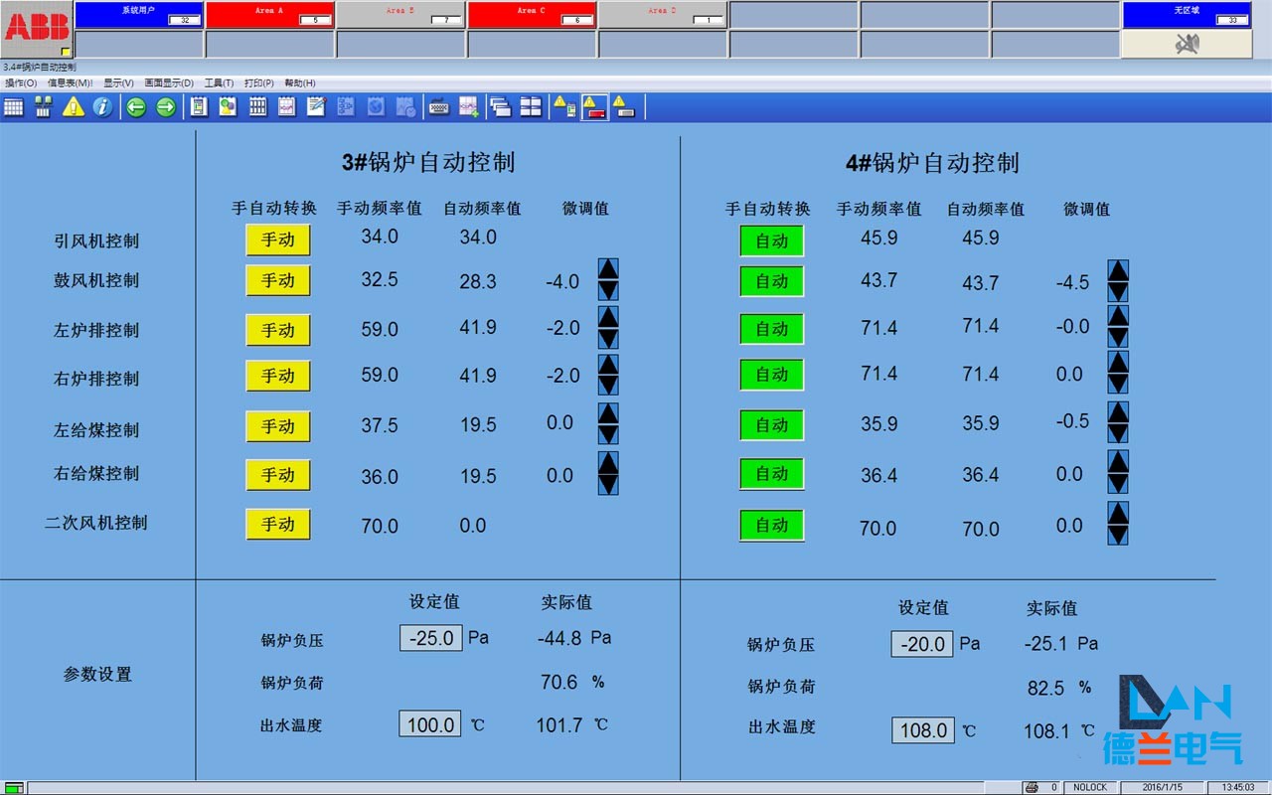
Task: Click the cascade windows toolbar icon
Action: pos(501,106)
